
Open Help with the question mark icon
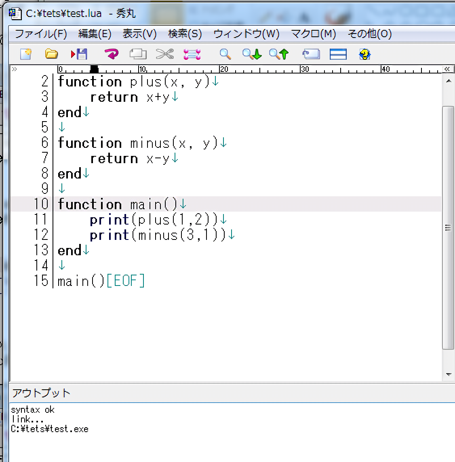(364, 54)
